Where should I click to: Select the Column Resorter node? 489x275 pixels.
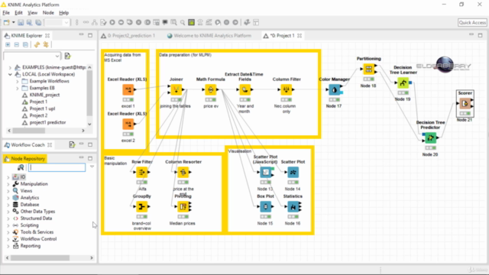(183, 172)
